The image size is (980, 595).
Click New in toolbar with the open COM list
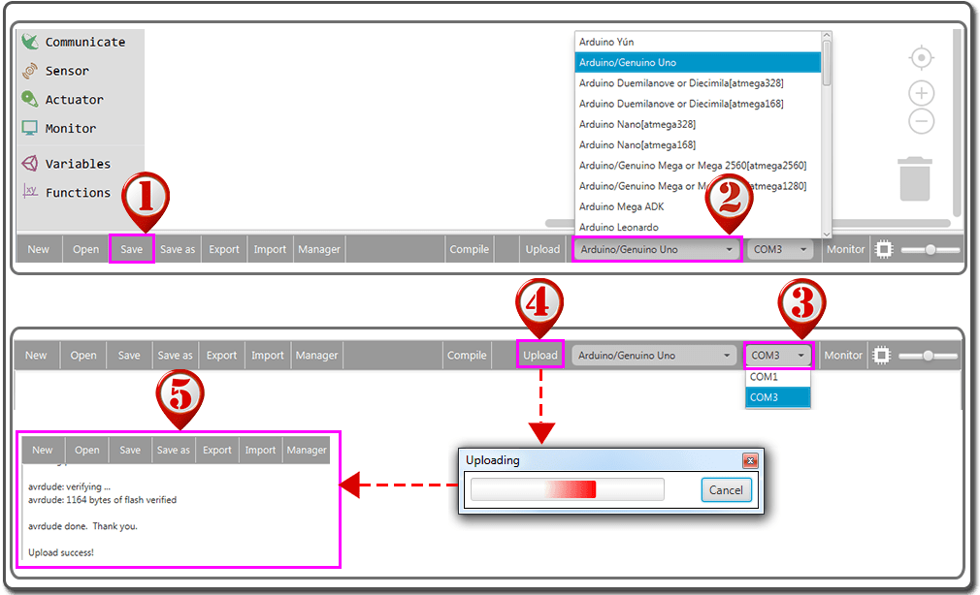point(36,356)
